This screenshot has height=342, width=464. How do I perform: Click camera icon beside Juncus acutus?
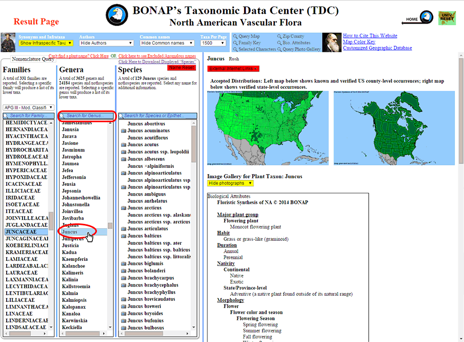point(124,145)
